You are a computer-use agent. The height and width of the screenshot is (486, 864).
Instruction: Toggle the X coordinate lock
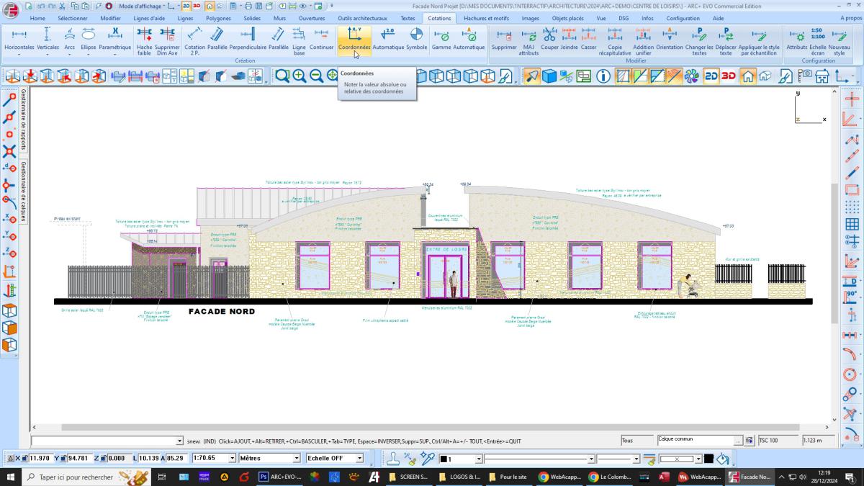coord(24,458)
